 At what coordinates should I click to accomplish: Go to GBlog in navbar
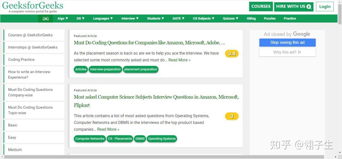point(251,19)
